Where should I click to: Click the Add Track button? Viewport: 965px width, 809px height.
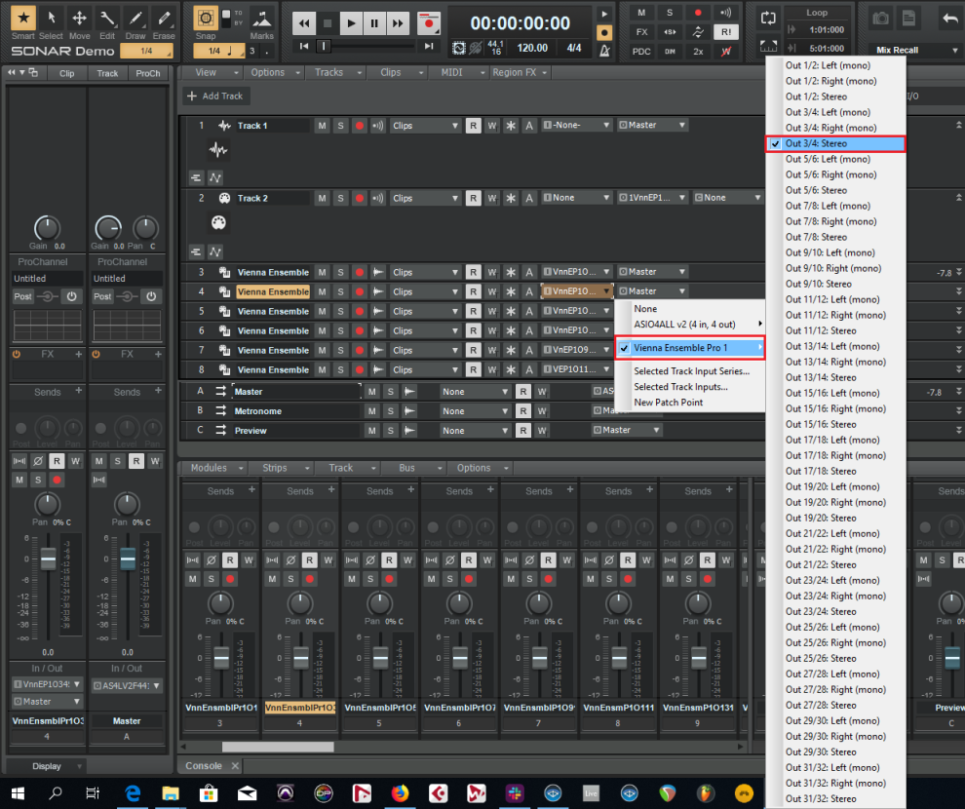[214, 96]
